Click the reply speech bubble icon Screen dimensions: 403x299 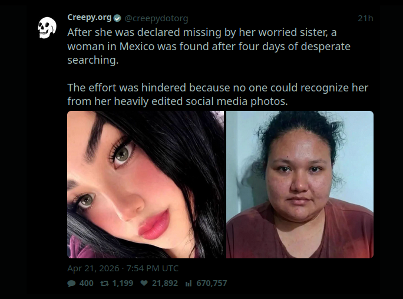point(71,283)
